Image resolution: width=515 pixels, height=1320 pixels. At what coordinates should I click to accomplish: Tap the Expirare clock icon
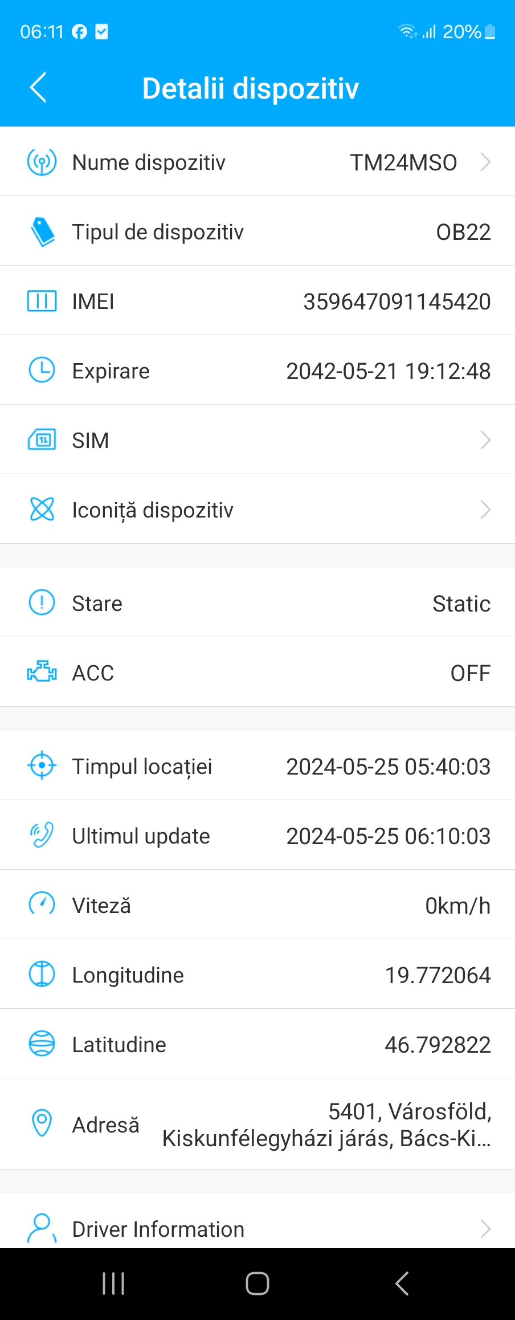pos(42,370)
